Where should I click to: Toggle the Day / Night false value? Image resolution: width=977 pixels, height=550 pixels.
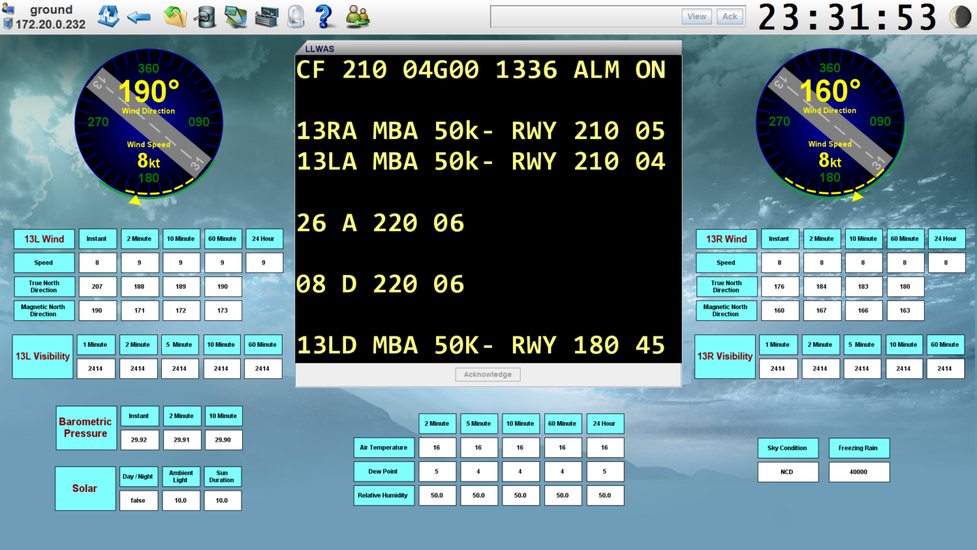coord(138,500)
